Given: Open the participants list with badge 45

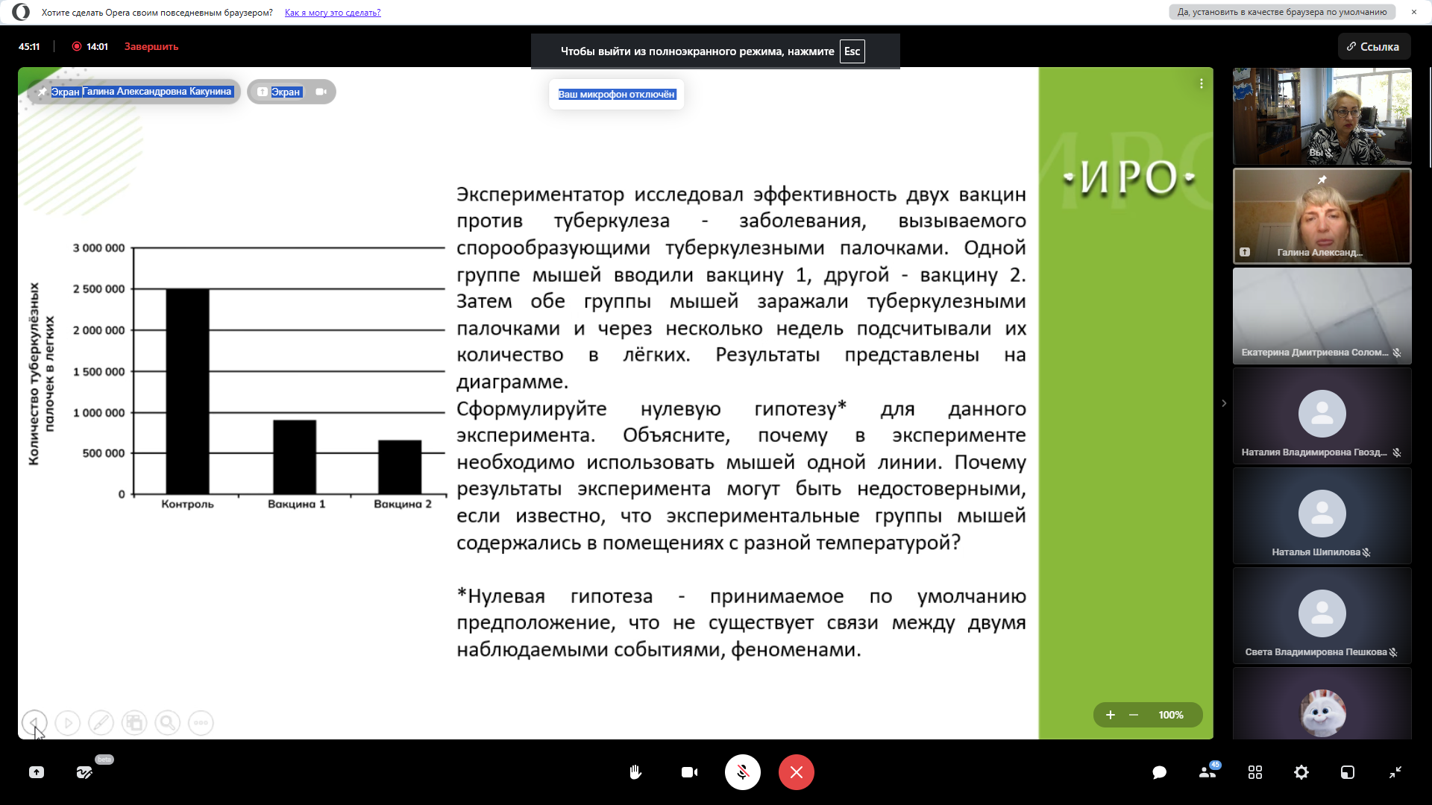Looking at the screenshot, I should click(x=1207, y=772).
